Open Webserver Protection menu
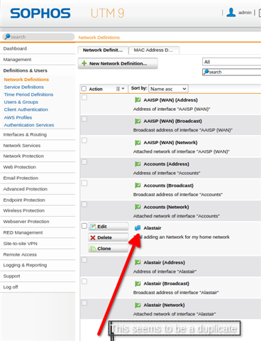The image size is (261, 341). (x=26, y=222)
